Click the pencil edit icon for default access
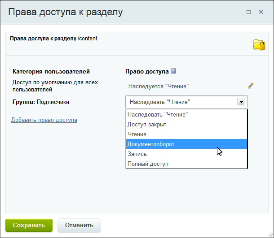Screen dimensions: 274x238 (x=251, y=86)
